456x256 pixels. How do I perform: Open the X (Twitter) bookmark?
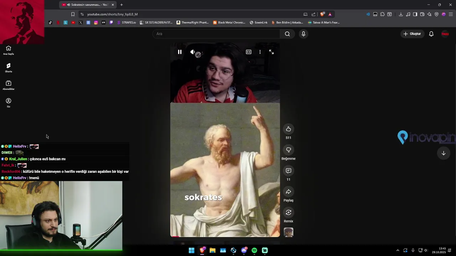click(81, 22)
